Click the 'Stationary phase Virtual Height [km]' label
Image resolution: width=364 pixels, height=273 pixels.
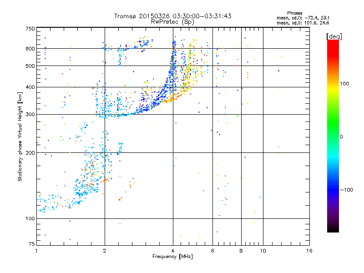click(20, 136)
